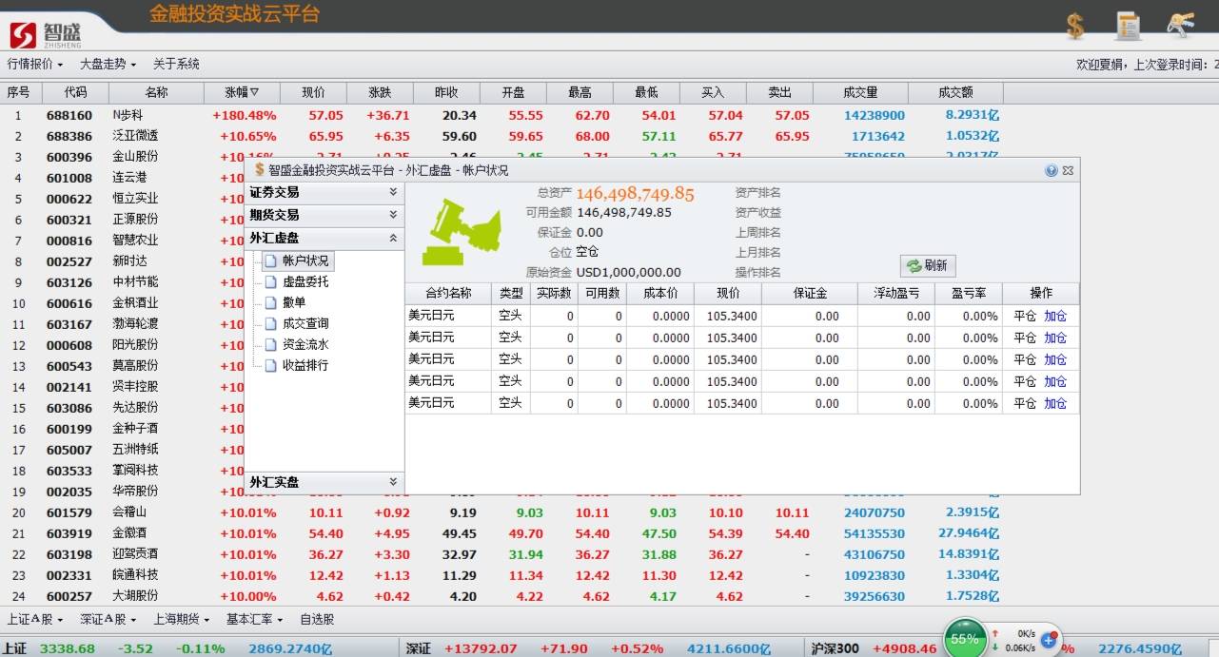Viewport: 1219px width, 657px height.
Task: Select stock row N步科 688160
Action: tap(501, 115)
